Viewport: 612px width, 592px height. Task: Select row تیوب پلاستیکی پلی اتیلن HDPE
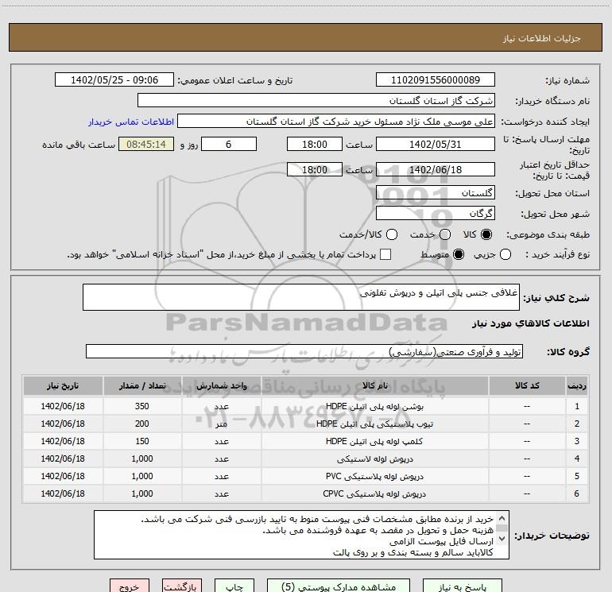click(x=306, y=424)
